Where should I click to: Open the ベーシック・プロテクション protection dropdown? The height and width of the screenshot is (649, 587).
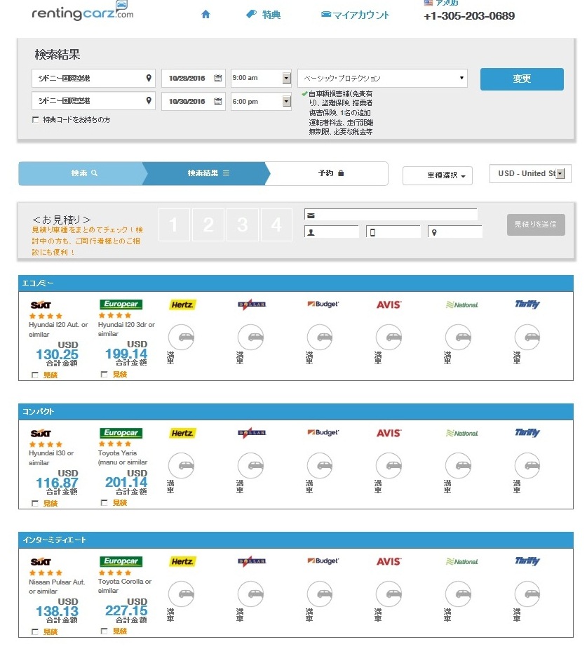pyautogui.click(x=382, y=78)
